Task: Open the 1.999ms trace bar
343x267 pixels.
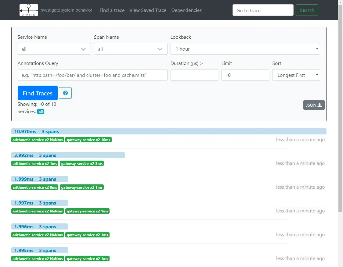Action: pos(40,179)
